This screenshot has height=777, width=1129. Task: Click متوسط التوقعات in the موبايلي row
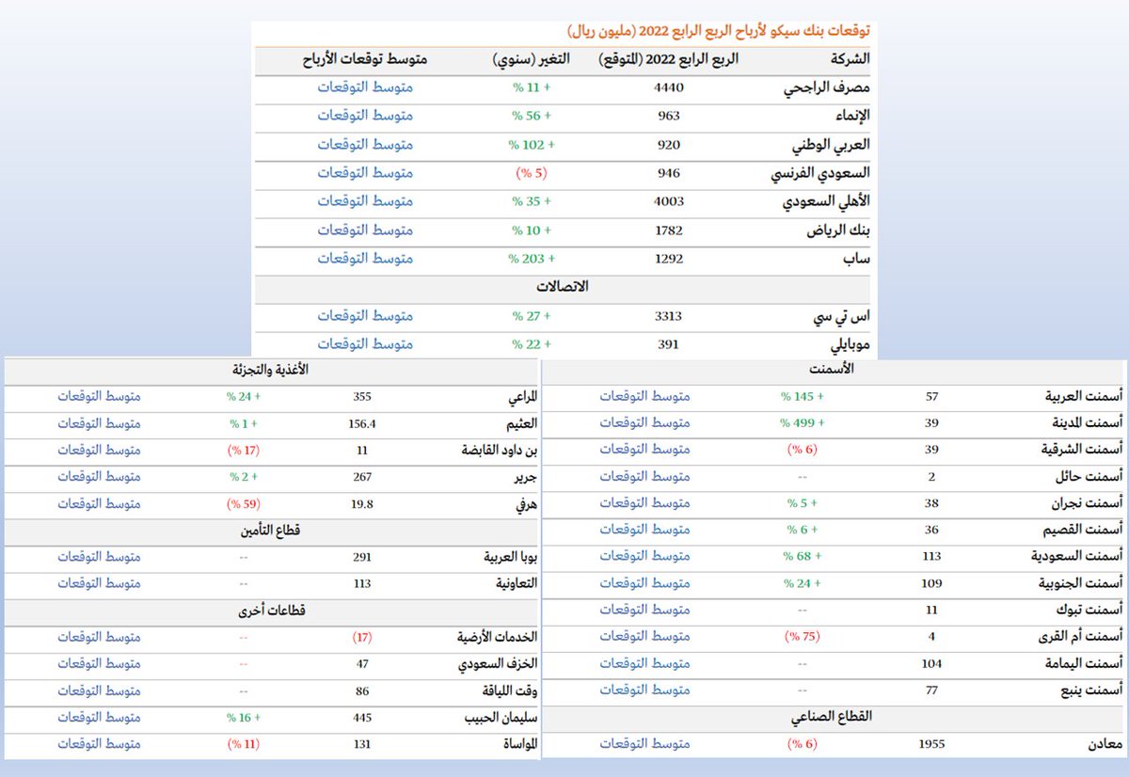tap(365, 344)
